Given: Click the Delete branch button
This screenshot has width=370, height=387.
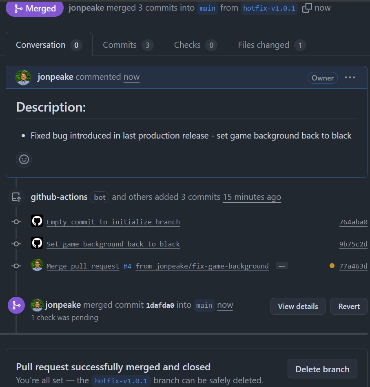Looking at the screenshot, I should 322,369.
